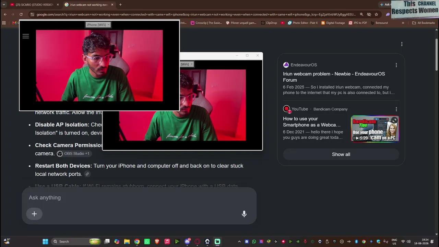439x247 pixels.
Task: Open Apple Music from the taskbar
Action: click(167, 242)
